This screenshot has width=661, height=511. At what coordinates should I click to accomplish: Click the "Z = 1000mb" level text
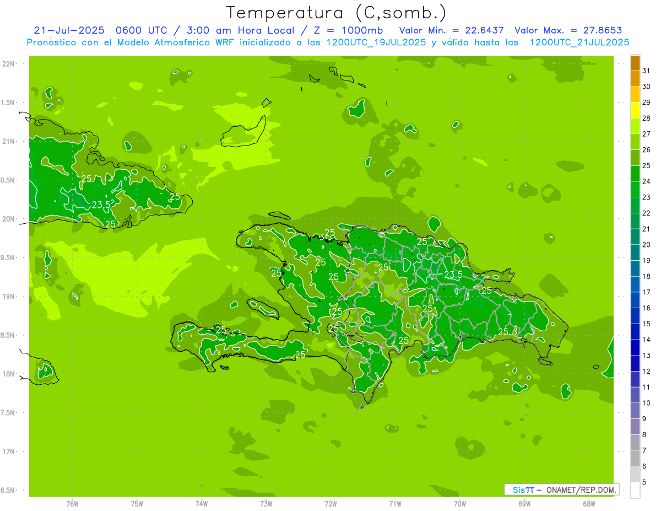click(348, 30)
